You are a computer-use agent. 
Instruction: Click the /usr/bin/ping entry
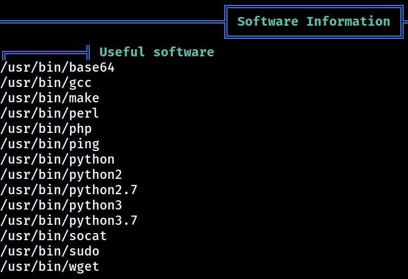pyautogui.click(x=50, y=144)
